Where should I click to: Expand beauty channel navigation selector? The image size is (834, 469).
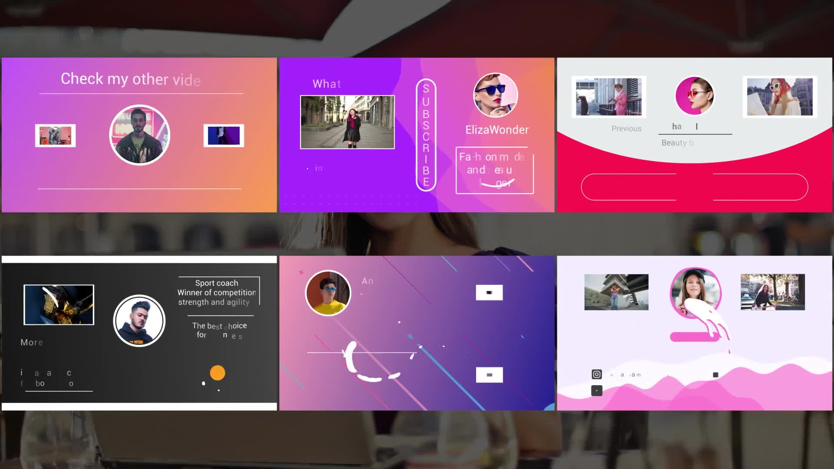click(x=696, y=126)
